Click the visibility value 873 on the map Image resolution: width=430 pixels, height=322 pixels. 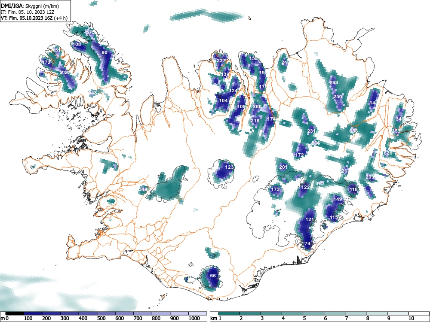(320, 183)
